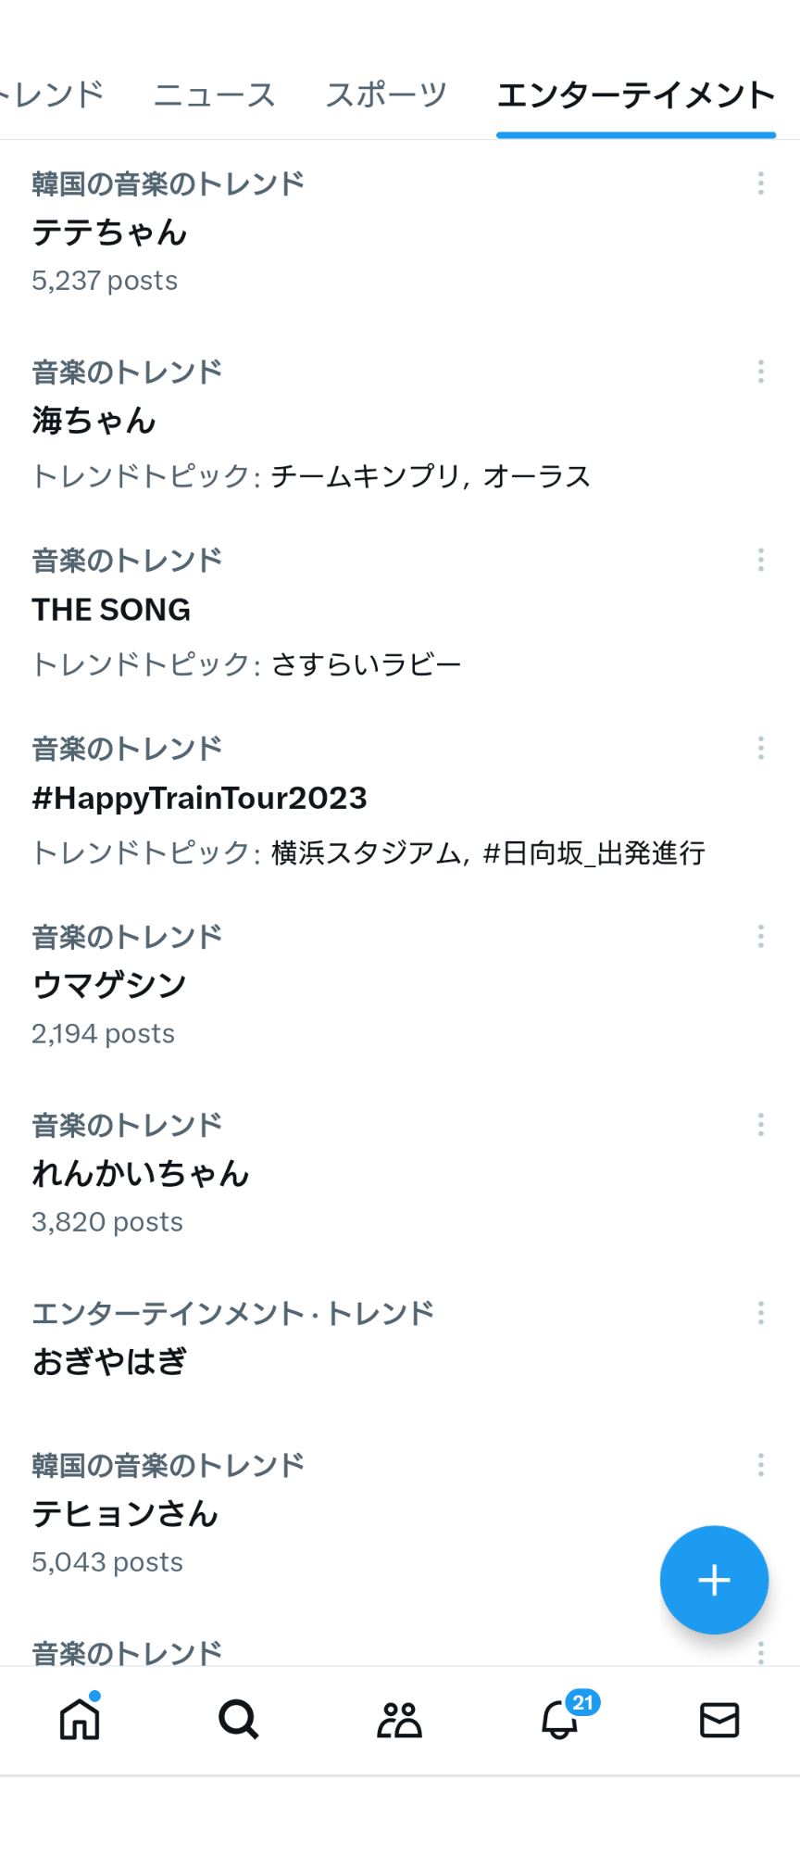Open the れんかいちゃん trending topic
The image size is (800, 1868).
click(400, 1173)
